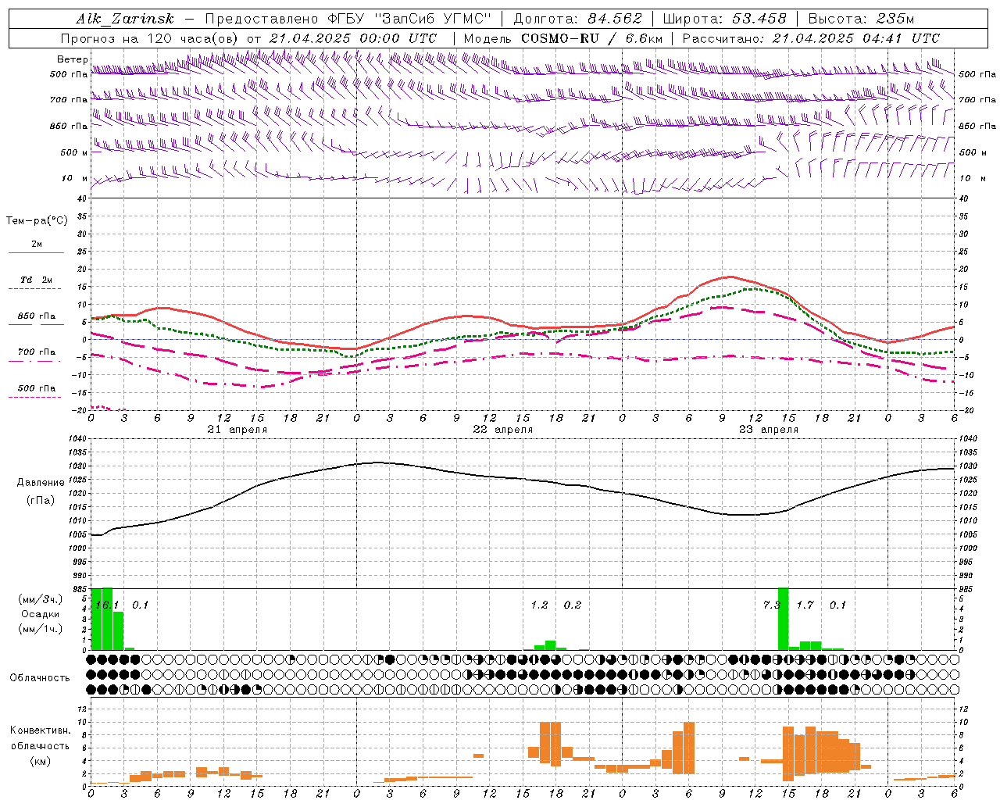Image resolution: width=1000 pixels, height=800 pixels.
Task: Click the forecast length text "Прогноз на 120 часа(ов)"
Action: coord(150,38)
